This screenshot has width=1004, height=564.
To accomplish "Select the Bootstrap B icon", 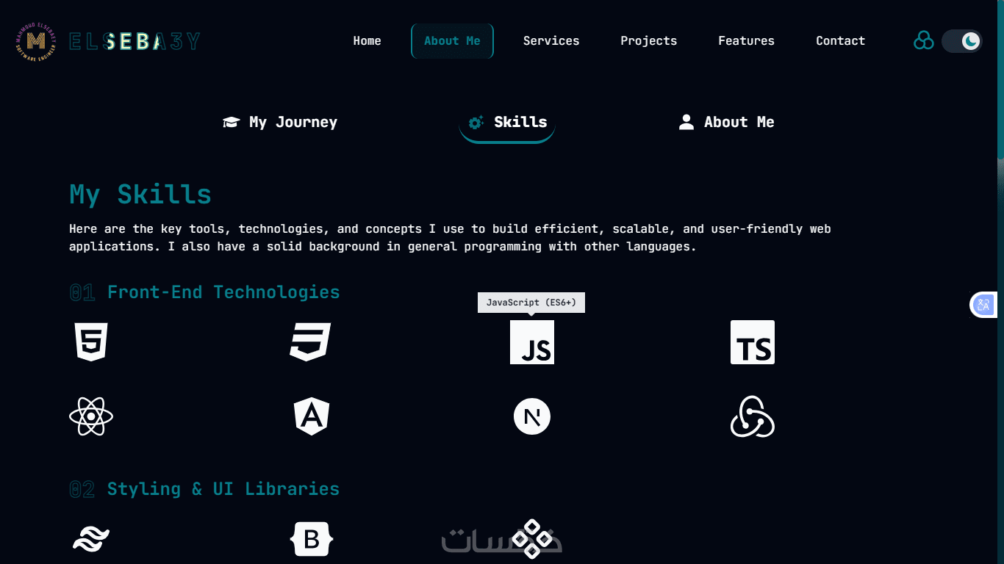I will click(312, 540).
